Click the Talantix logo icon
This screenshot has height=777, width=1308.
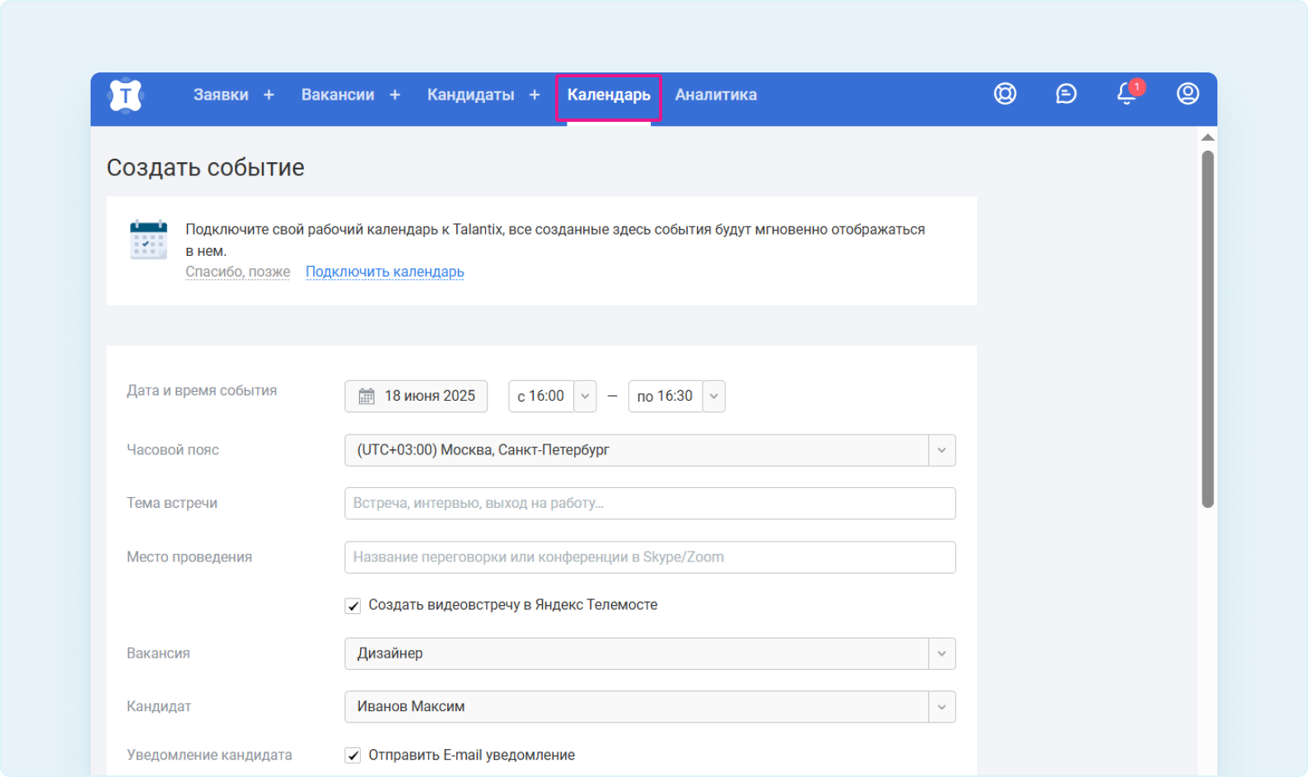coord(125,95)
